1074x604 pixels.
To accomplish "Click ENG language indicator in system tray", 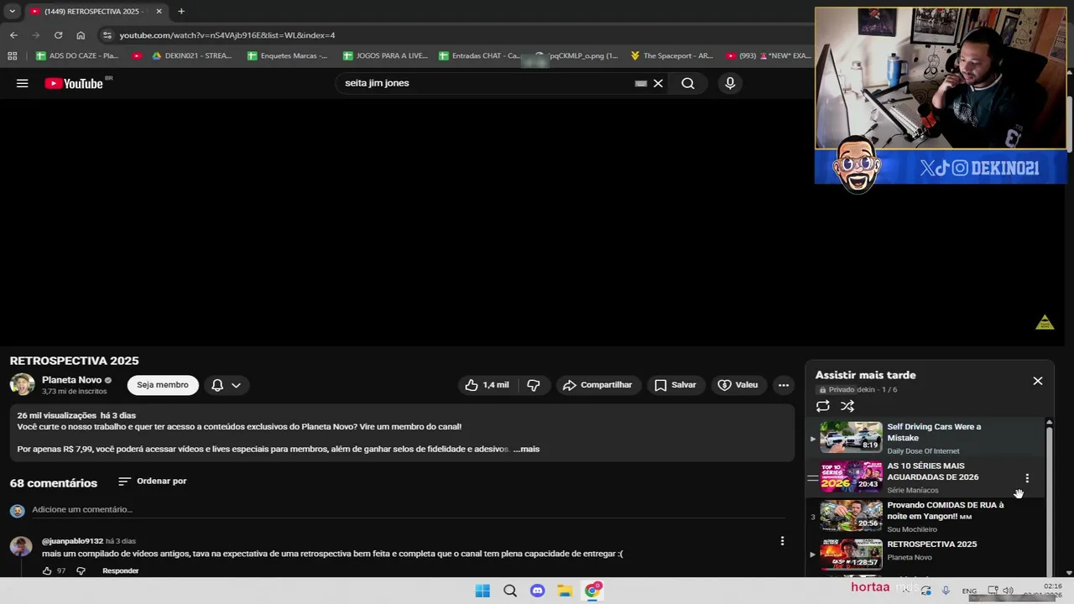I will tap(969, 591).
